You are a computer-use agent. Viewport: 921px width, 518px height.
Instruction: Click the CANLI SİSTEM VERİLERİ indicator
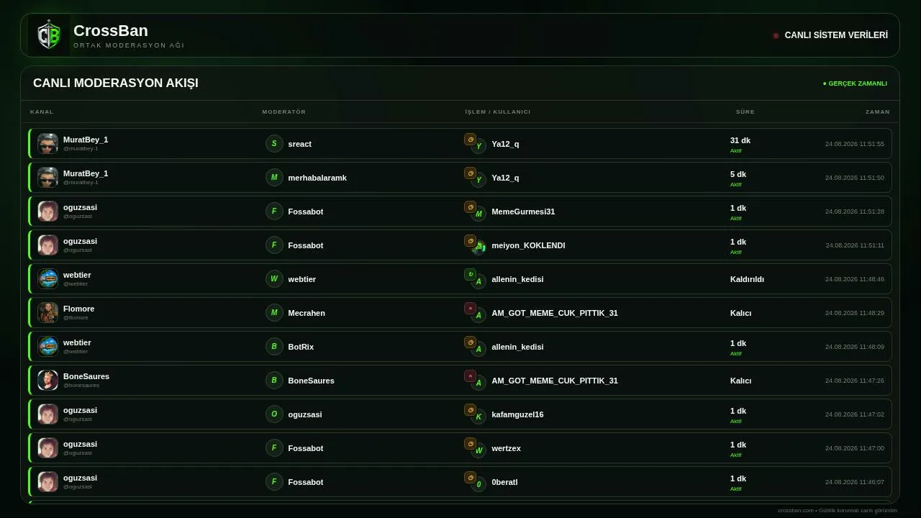click(830, 35)
